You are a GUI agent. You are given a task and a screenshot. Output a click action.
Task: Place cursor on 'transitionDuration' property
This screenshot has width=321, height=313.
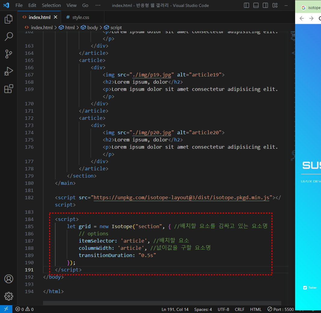105,255
